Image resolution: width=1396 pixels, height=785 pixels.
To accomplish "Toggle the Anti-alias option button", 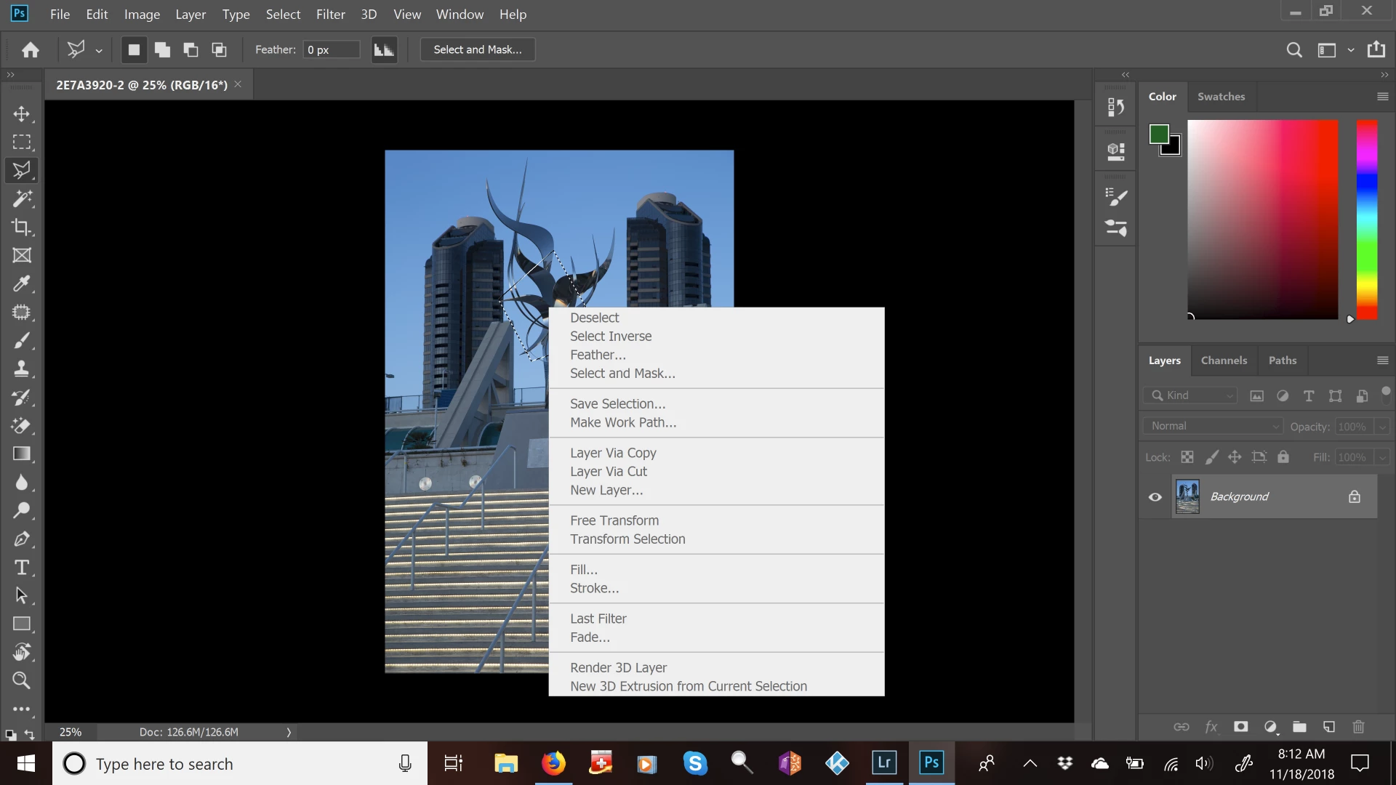I will point(384,49).
